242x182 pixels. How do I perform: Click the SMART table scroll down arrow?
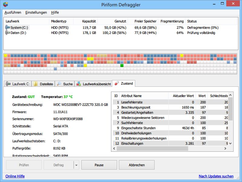coord(231,143)
